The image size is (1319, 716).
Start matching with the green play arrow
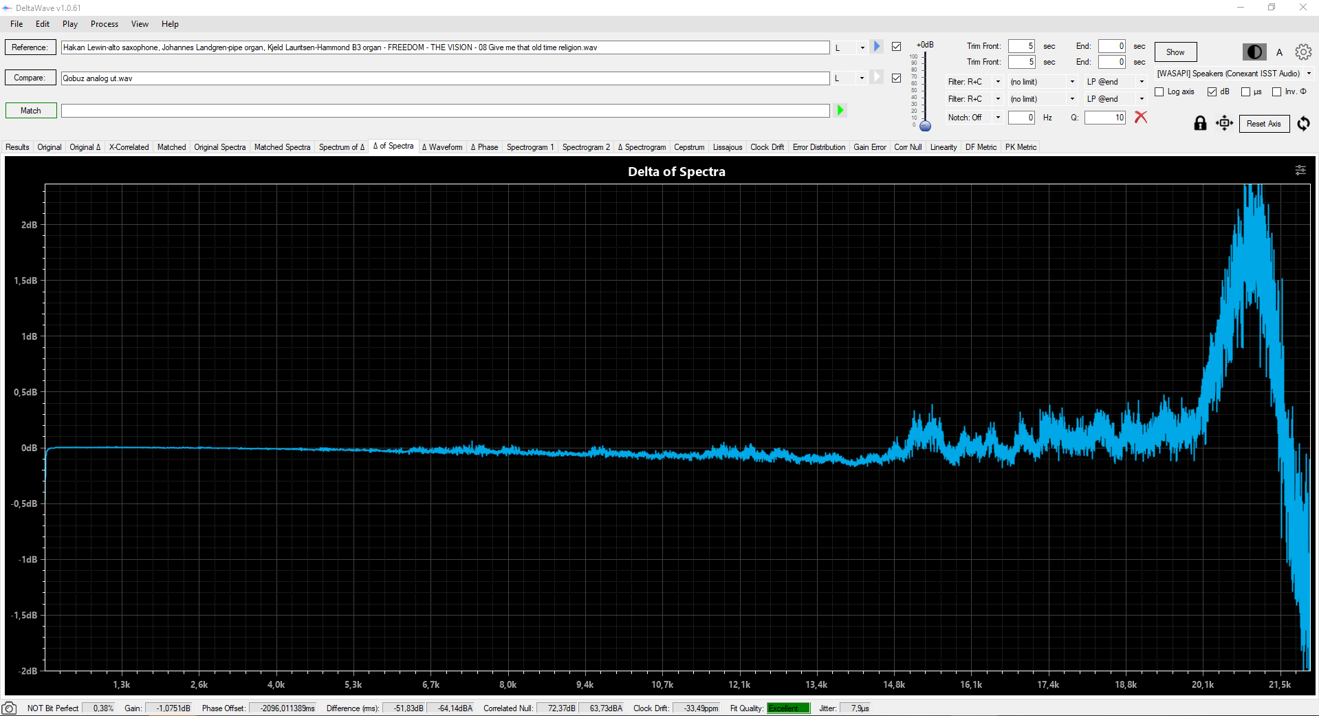[x=840, y=110]
